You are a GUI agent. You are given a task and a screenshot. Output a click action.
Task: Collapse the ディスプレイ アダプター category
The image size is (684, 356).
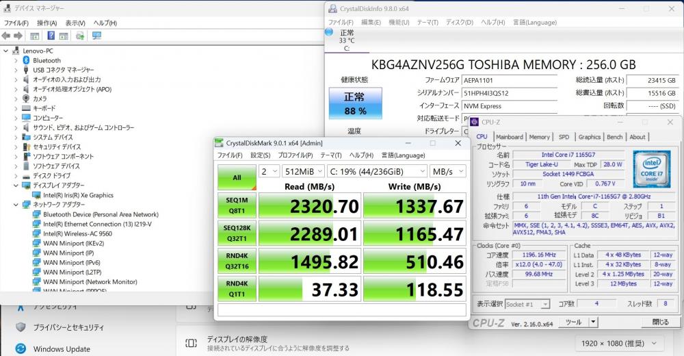[x=16, y=186]
